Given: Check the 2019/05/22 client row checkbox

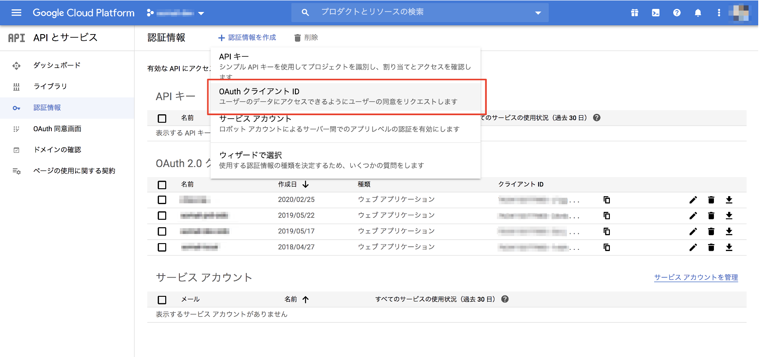Looking at the screenshot, I should pos(162,216).
